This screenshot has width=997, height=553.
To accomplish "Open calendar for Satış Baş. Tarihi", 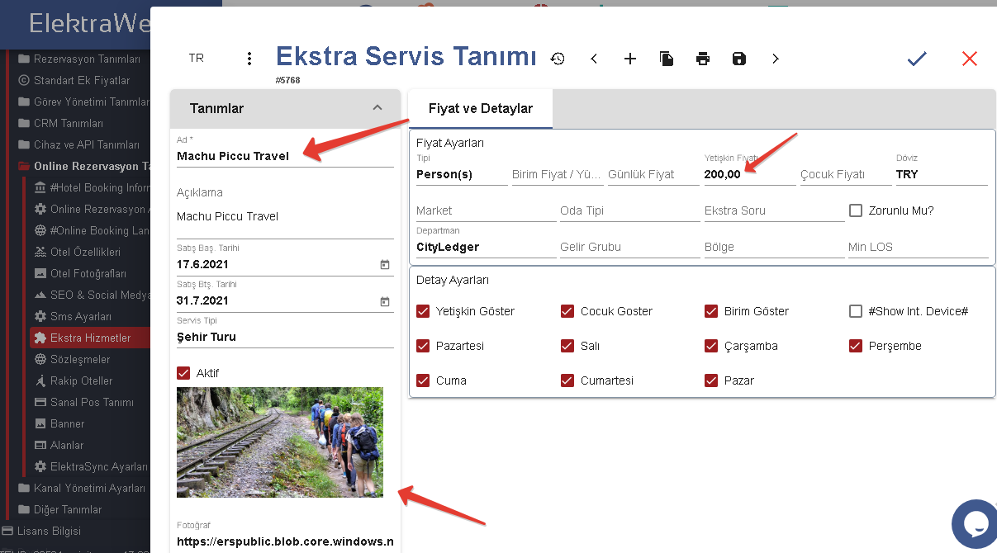I will coord(384,265).
